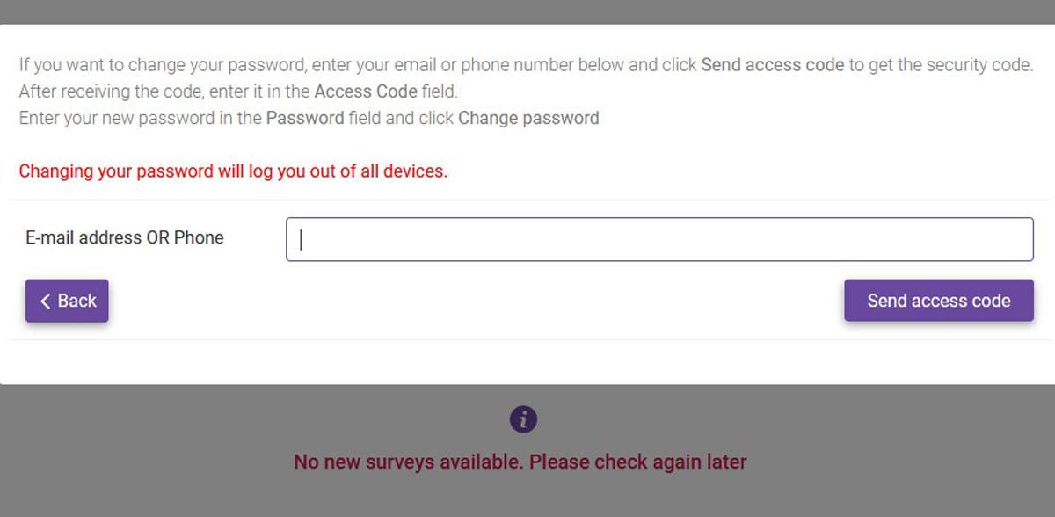Click 'Please check again later' text
1055x517 pixels.
(638, 462)
